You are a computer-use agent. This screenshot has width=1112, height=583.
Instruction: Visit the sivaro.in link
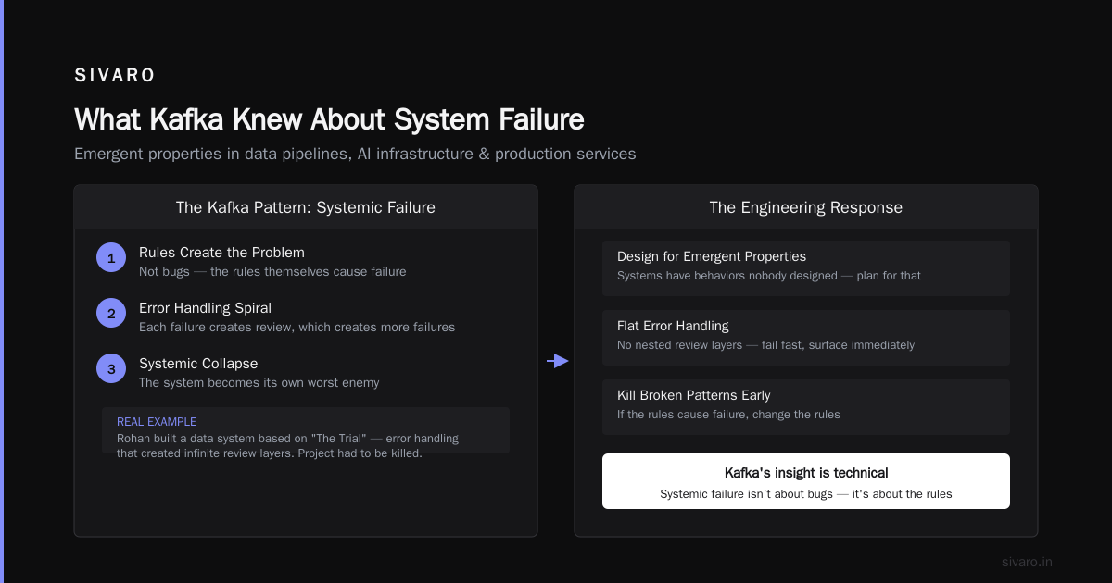click(1027, 562)
